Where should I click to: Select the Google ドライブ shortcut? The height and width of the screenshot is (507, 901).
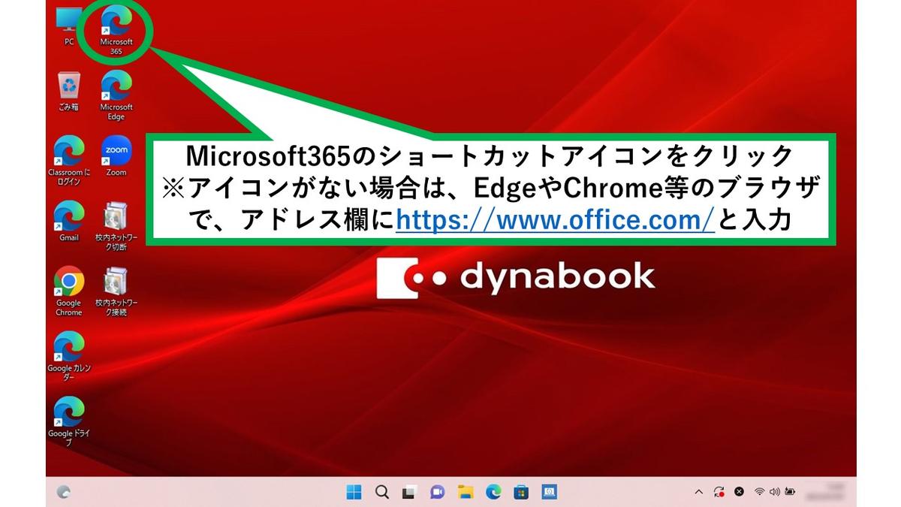pos(69,422)
